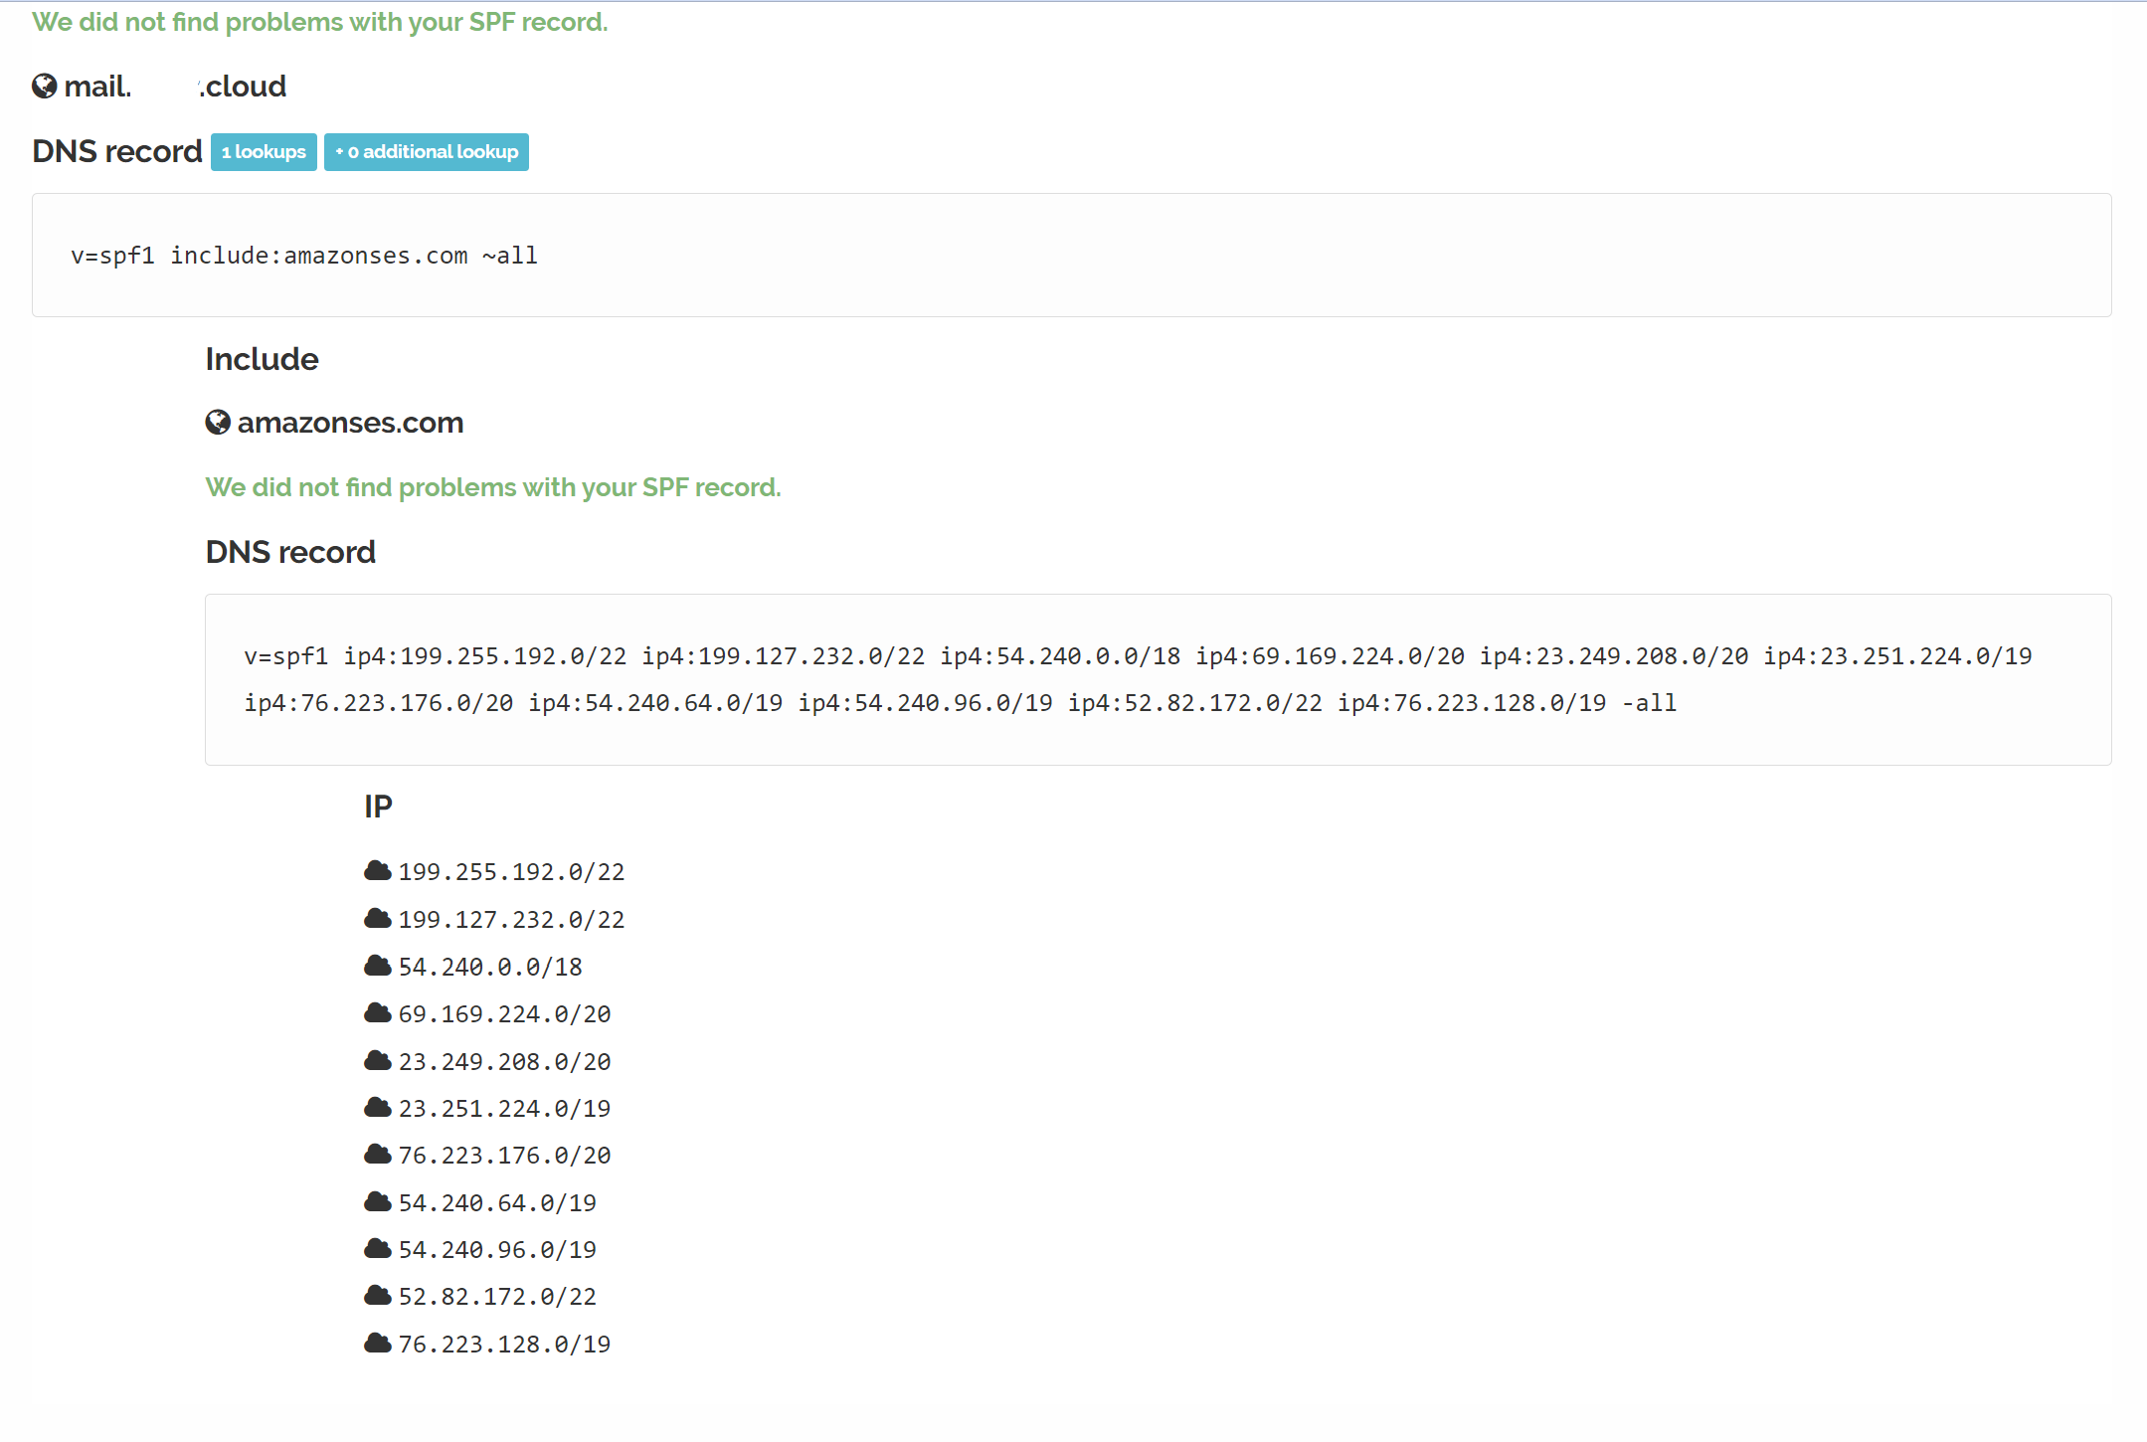Click cloud icon for 23.251.224.0/19

(x=378, y=1108)
